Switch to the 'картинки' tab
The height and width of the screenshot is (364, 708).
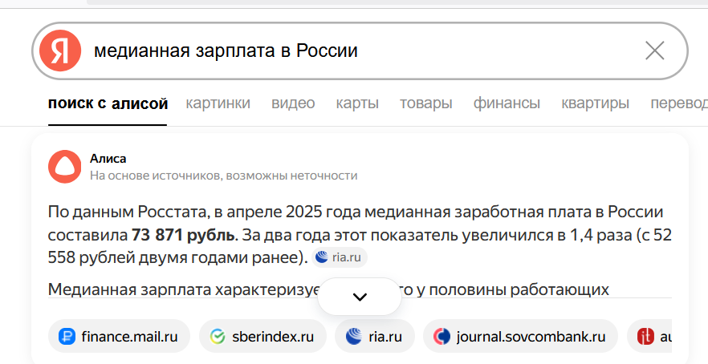click(218, 103)
